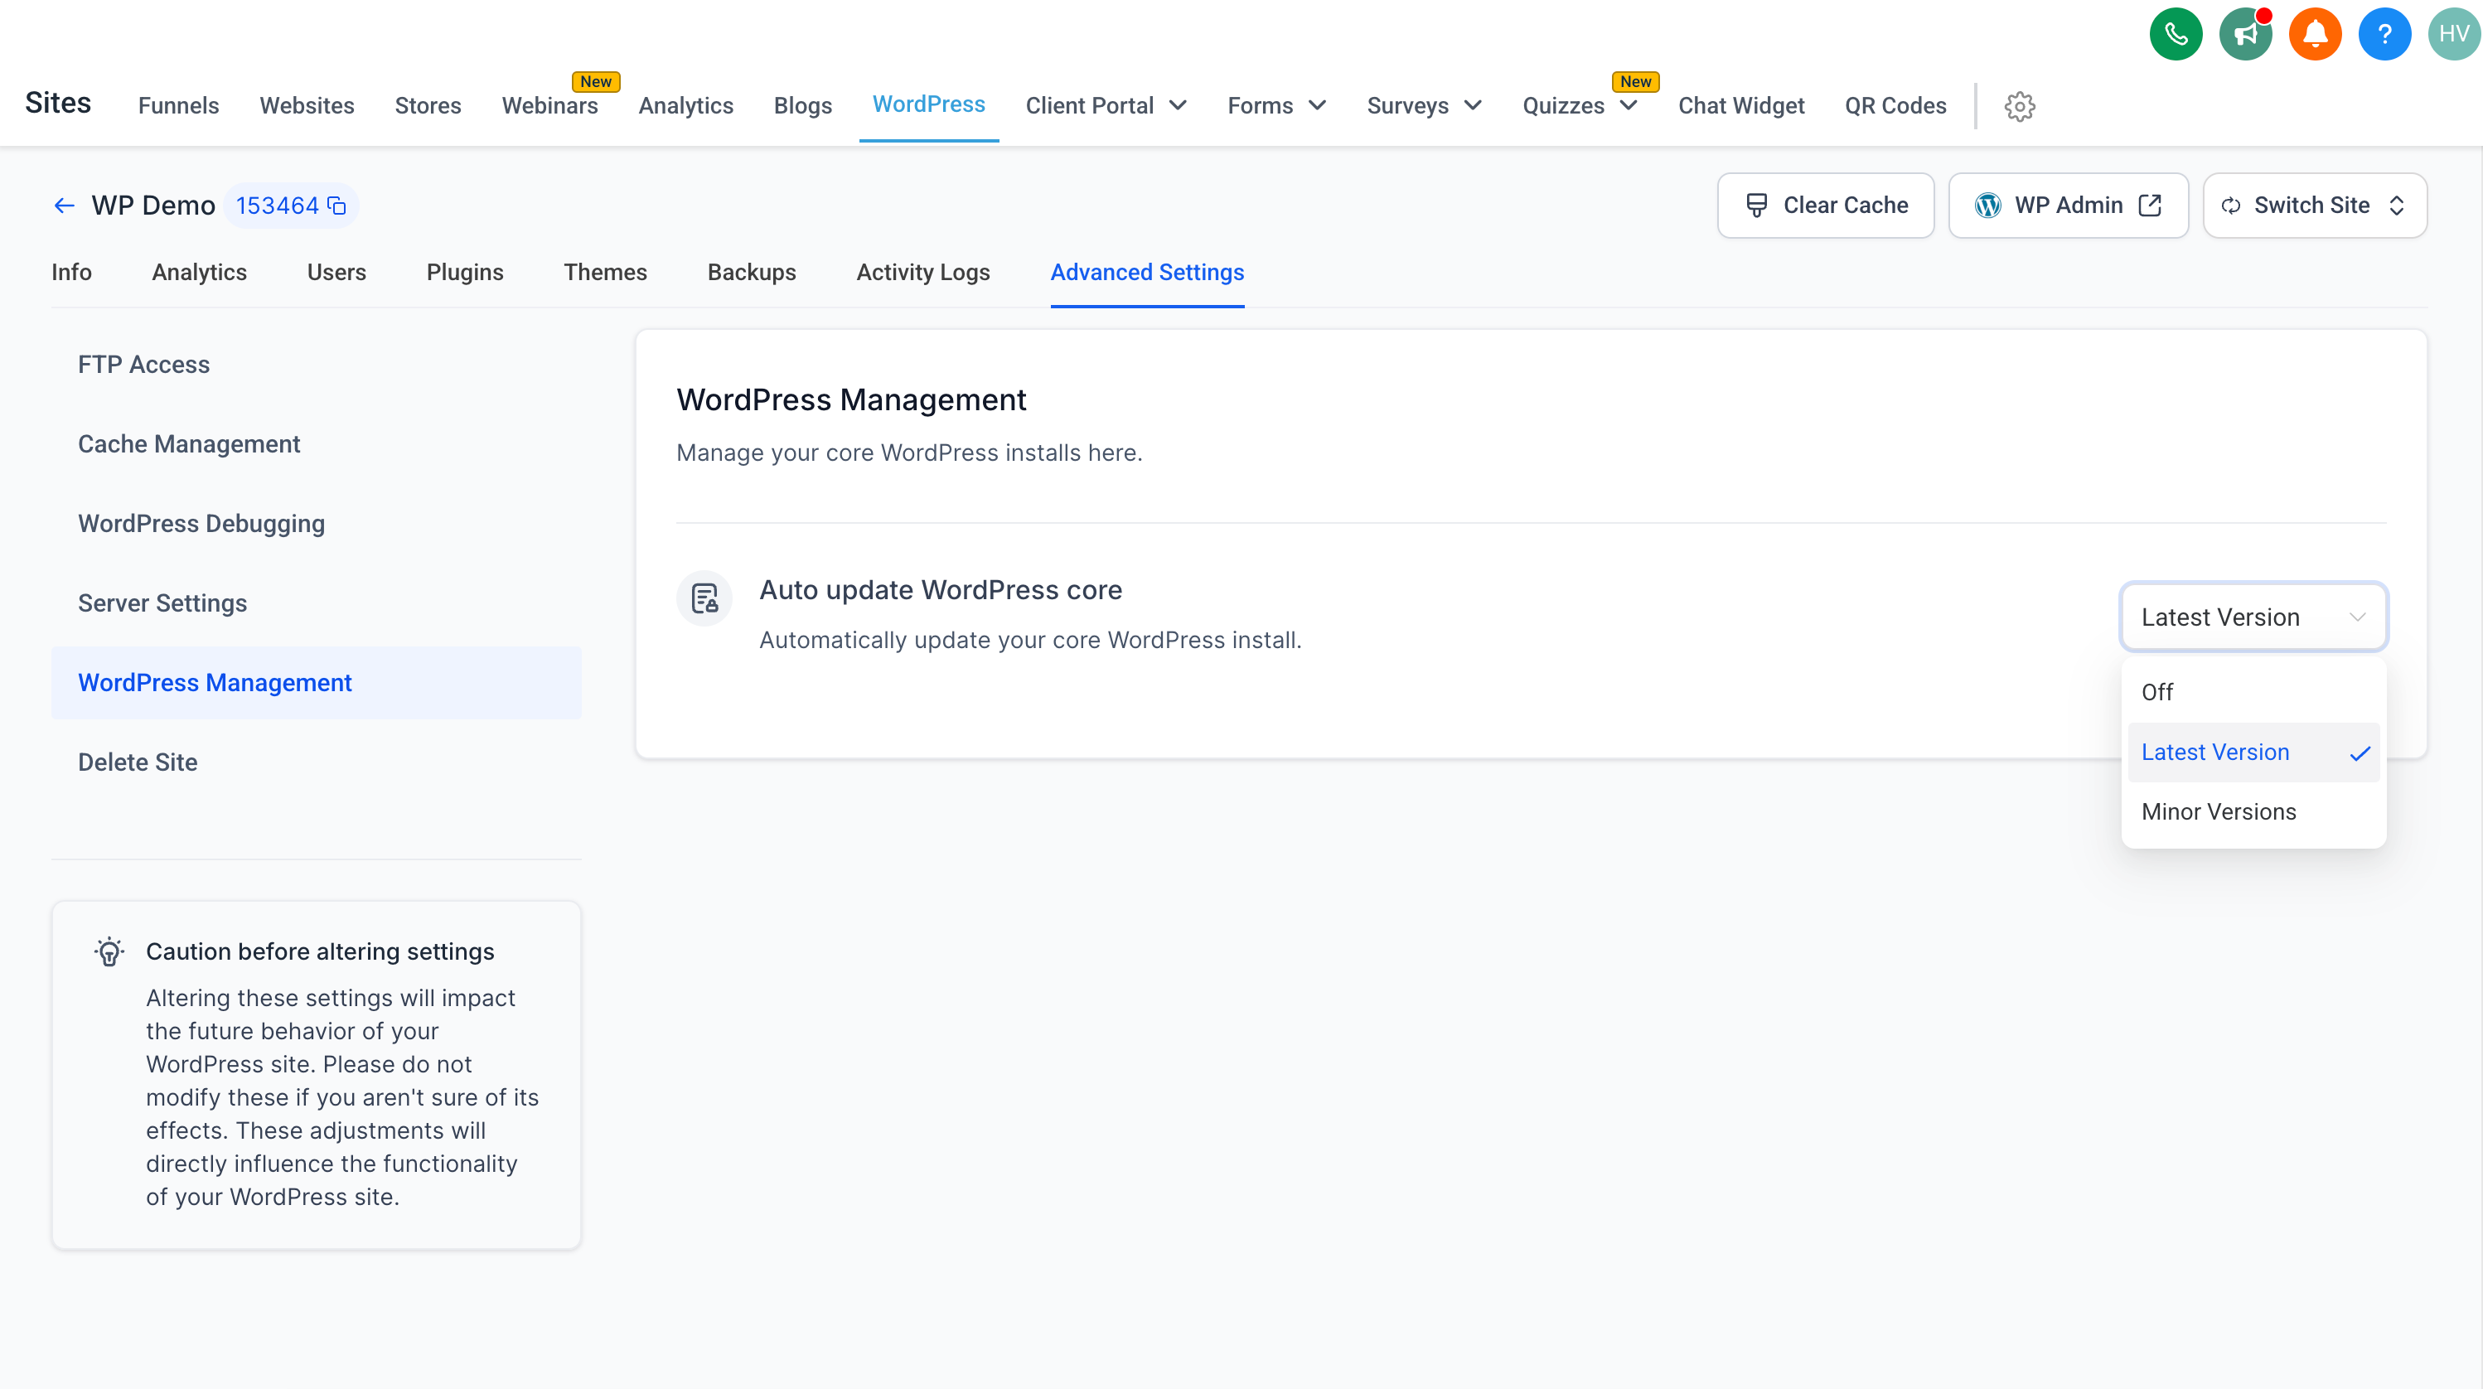Expand the Client Portal menu
This screenshot has width=2483, height=1389.
click(x=1106, y=106)
